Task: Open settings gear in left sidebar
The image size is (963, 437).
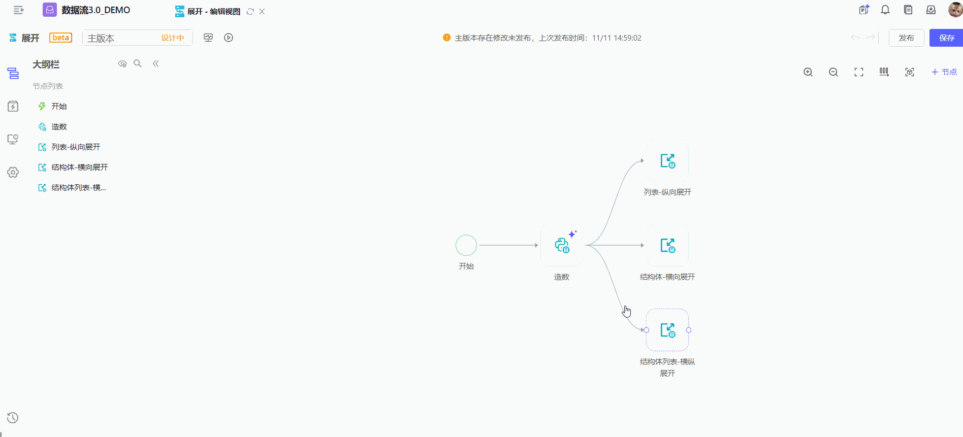Action: click(x=13, y=173)
